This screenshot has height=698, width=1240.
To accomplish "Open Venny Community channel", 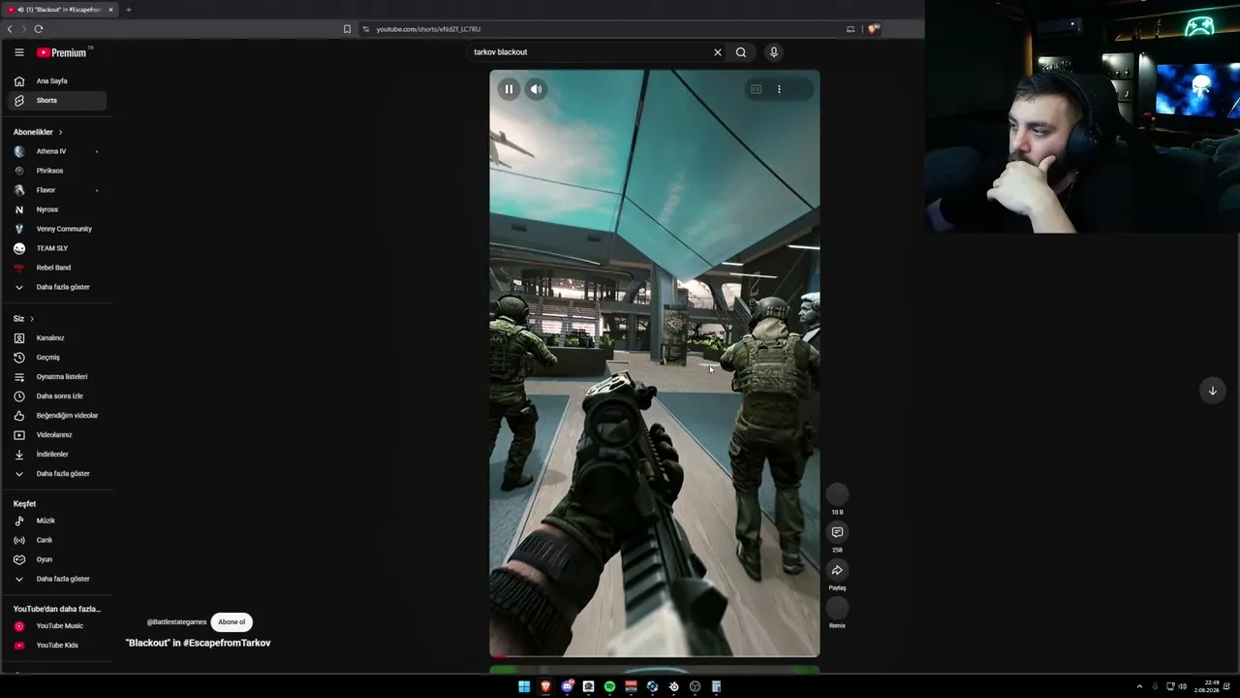I will pos(58,229).
